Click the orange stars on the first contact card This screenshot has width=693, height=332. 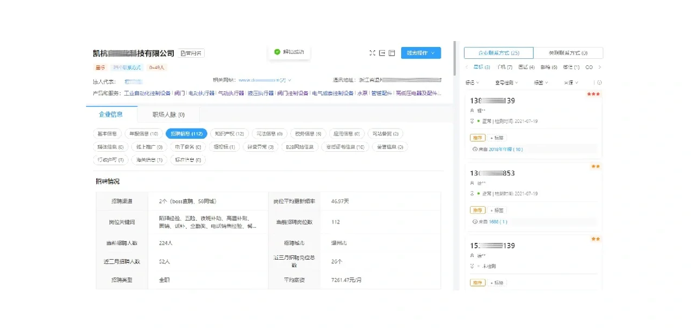pyautogui.click(x=593, y=93)
